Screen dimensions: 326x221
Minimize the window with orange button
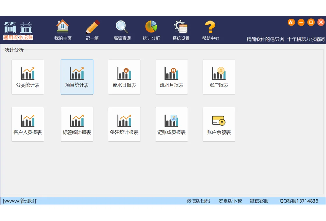[301, 22]
